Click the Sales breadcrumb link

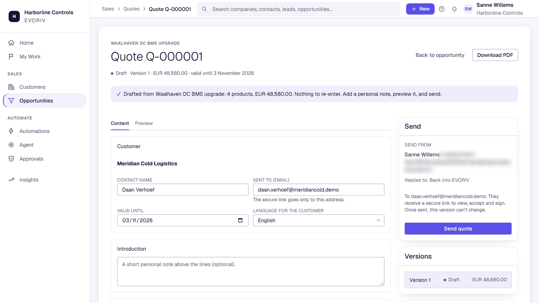tap(108, 9)
